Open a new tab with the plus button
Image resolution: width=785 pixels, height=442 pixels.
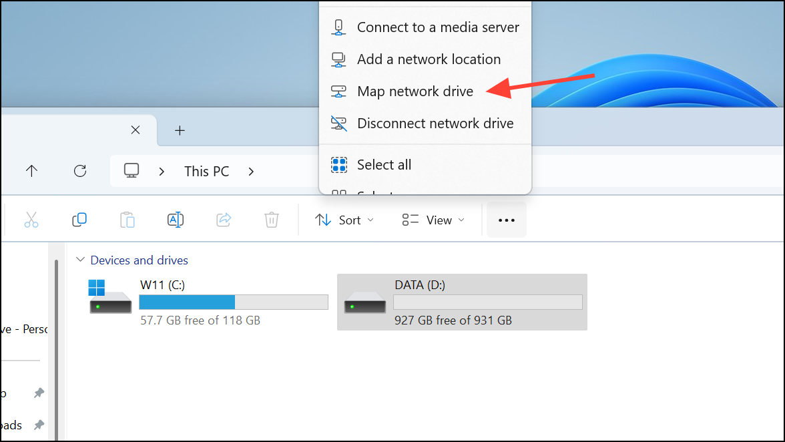pos(180,130)
